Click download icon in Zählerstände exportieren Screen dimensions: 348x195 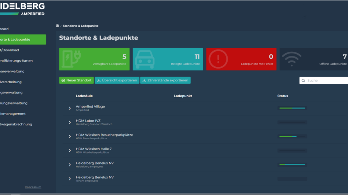tap(144, 80)
